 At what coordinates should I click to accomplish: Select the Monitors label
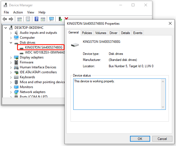click(x=26, y=87)
